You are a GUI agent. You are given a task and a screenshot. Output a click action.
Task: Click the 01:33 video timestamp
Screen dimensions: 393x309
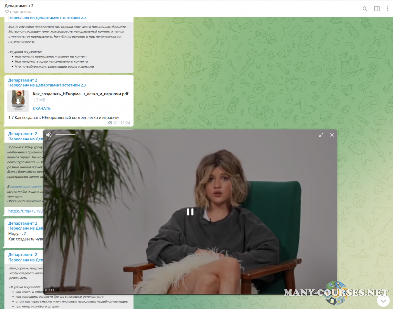click(x=49, y=290)
